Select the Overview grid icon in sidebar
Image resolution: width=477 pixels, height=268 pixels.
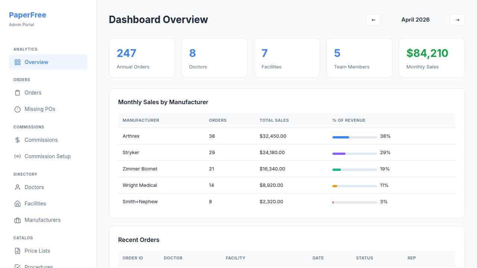point(18,62)
